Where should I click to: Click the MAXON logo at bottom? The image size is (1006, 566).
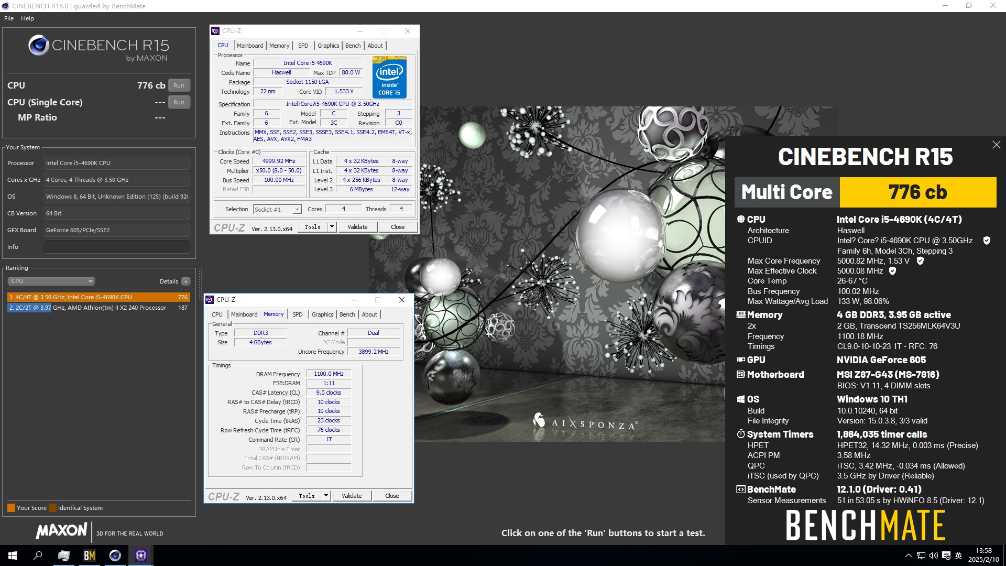(61, 530)
